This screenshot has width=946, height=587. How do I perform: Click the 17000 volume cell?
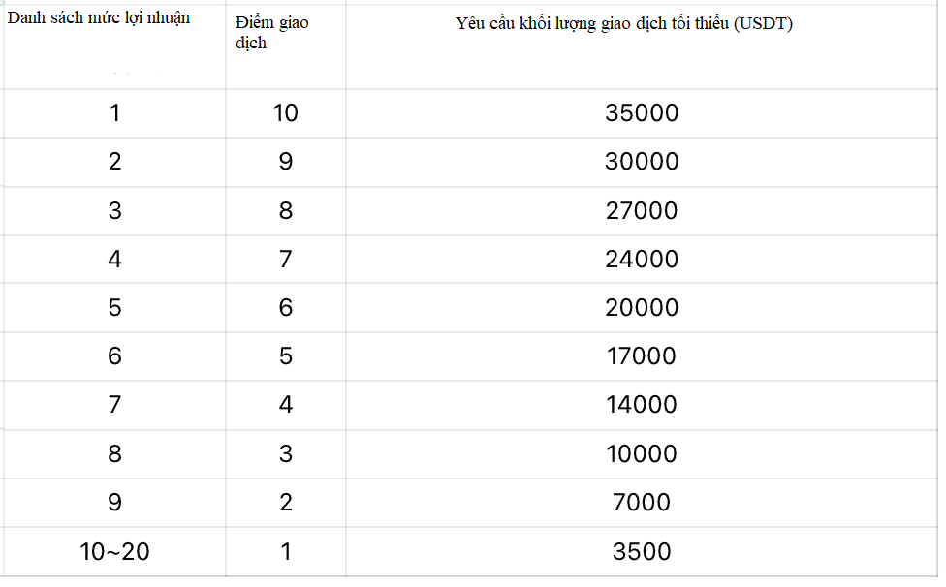click(x=641, y=356)
